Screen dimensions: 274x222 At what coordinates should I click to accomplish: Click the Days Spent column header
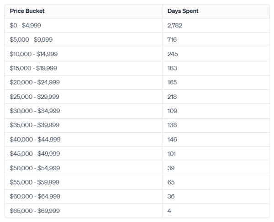[183, 11]
